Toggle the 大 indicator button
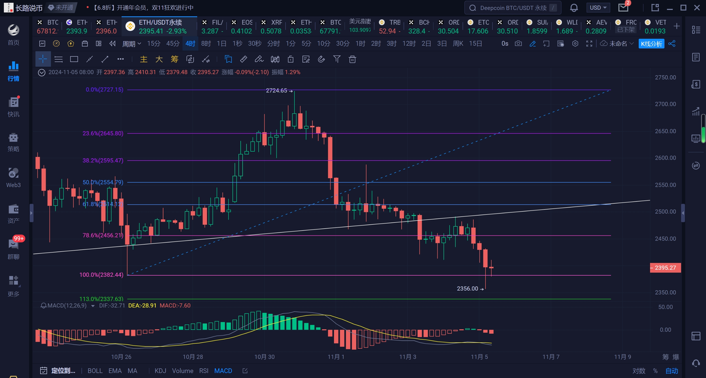Viewport: 706px width, 378px height. [x=159, y=59]
